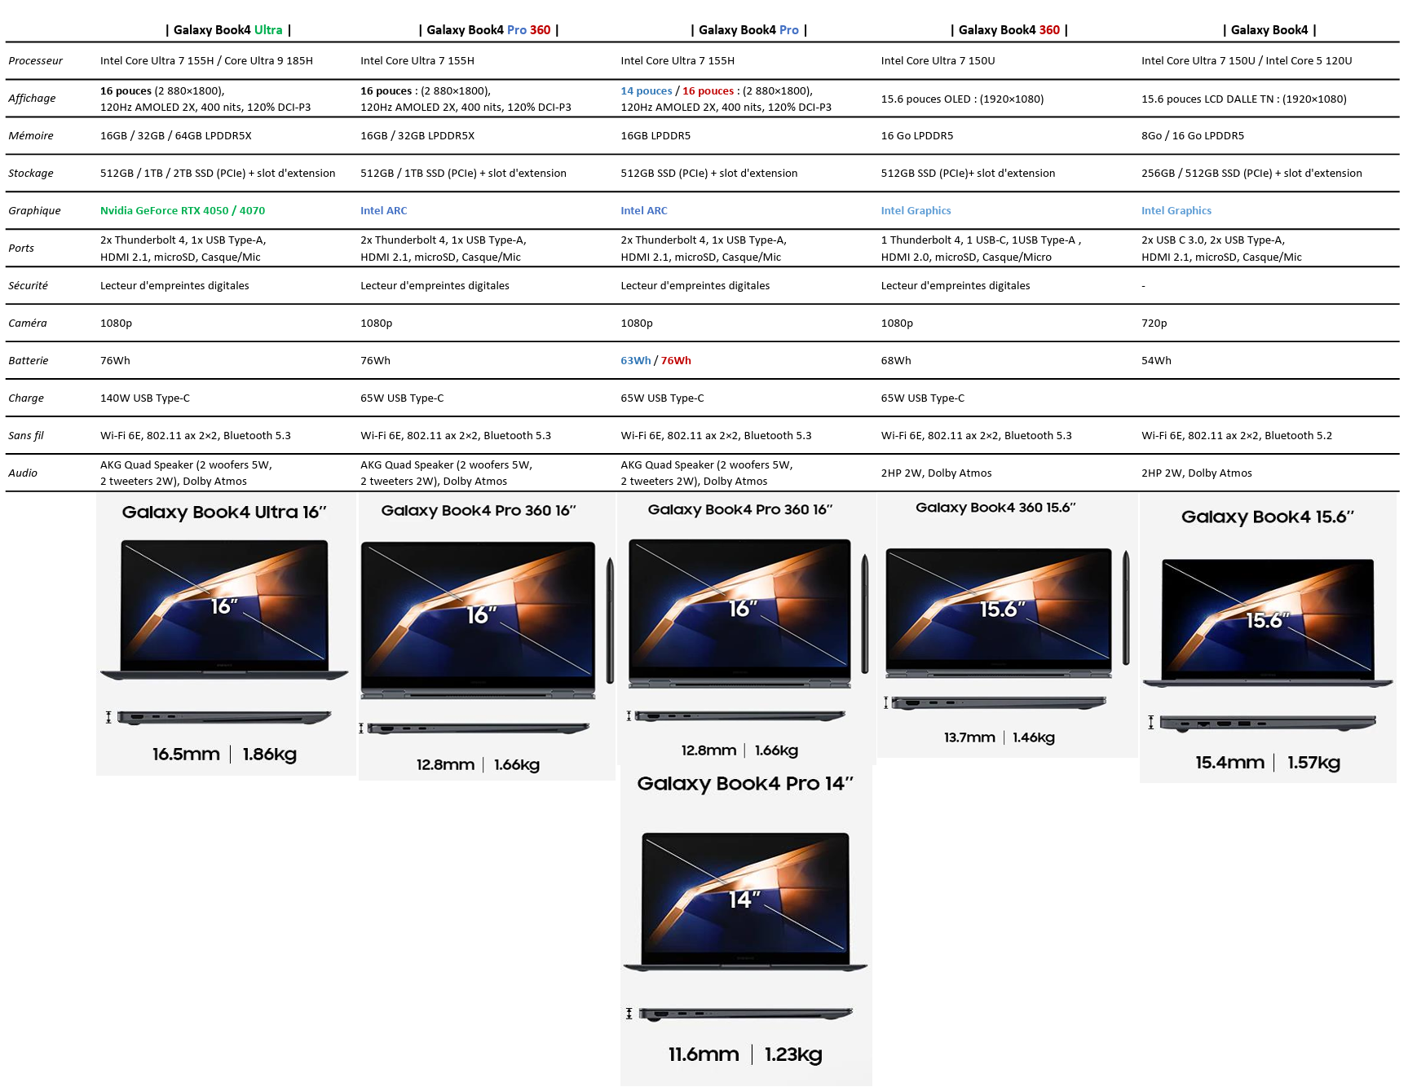Click the 54Wh battery value
Viewport: 1408px width, 1087px height.
pos(1156,361)
